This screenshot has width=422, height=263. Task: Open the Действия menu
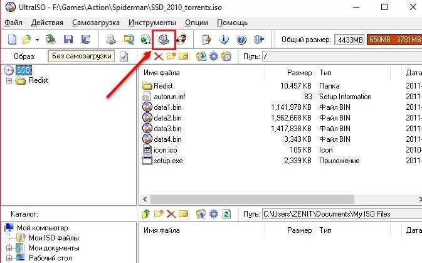pos(47,23)
